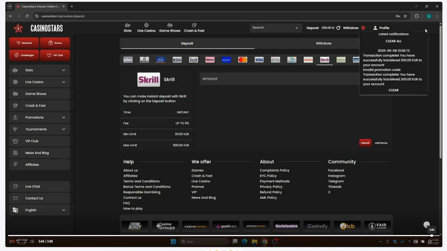This screenshot has width=447, height=251.
Task: Click the Add Bonus button
Action: (x=381, y=143)
